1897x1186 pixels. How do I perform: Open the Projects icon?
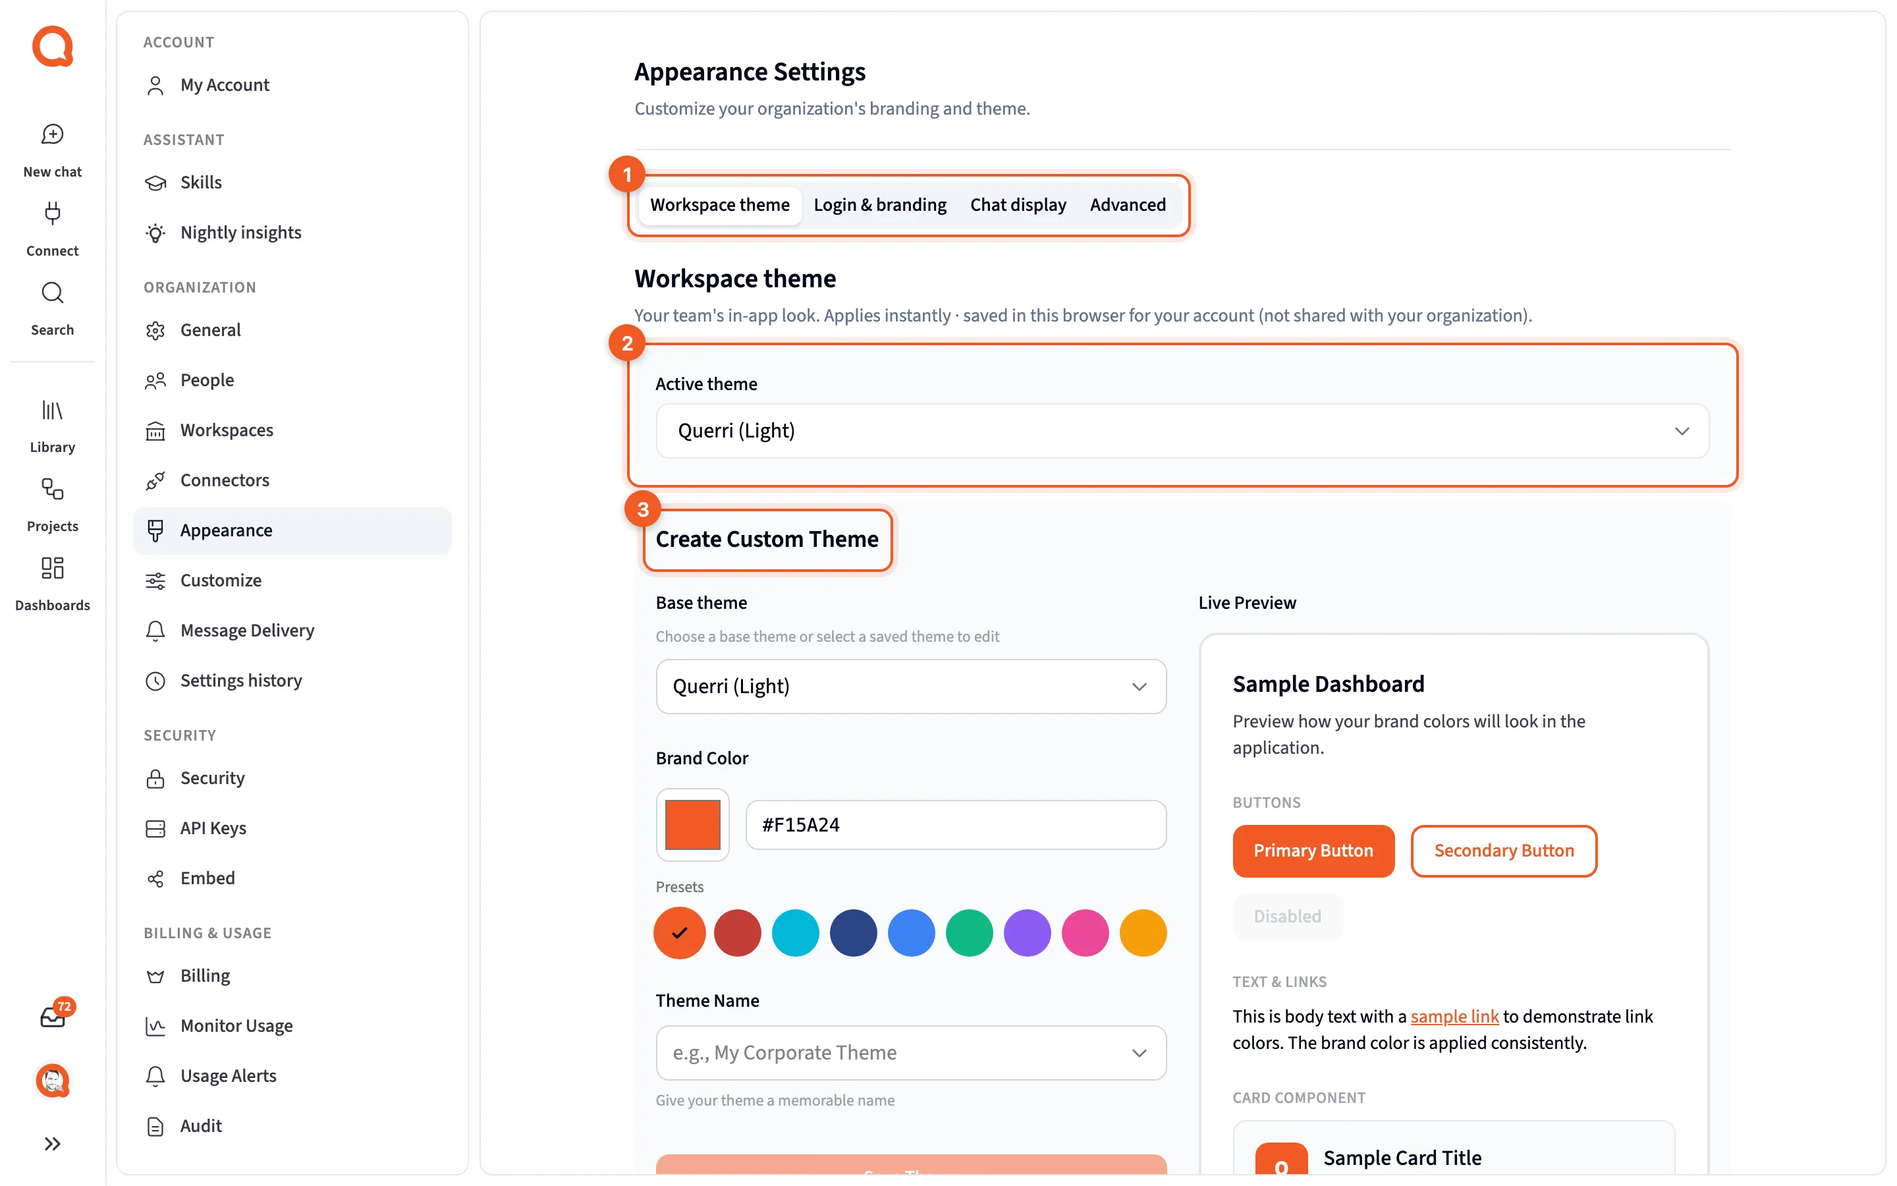[x=53, y=490]
